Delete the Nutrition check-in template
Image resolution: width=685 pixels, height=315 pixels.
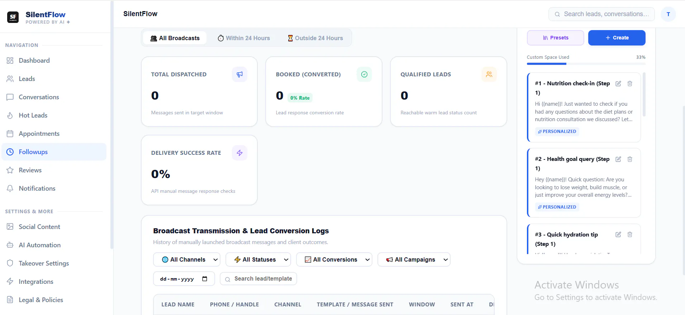point(630,83)
